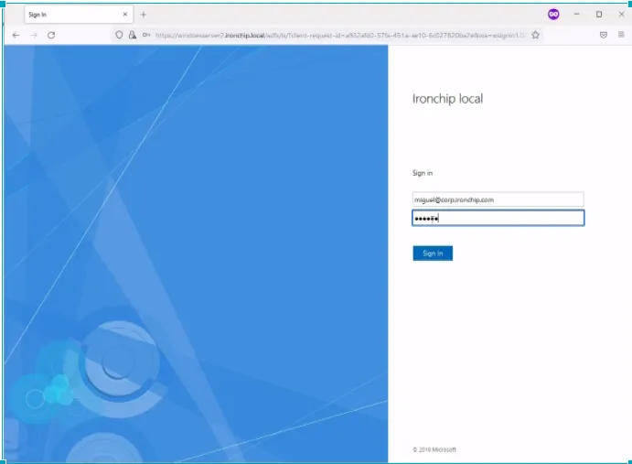Screen dimensions: 632x464
Task: Click the © 2018 Microsoft footer text
Action: point(434,449)
